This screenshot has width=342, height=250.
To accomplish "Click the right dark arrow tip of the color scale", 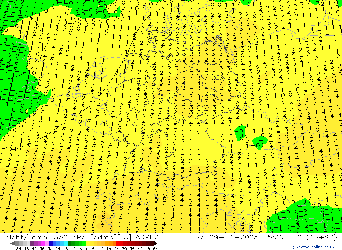I will (156, 243).
